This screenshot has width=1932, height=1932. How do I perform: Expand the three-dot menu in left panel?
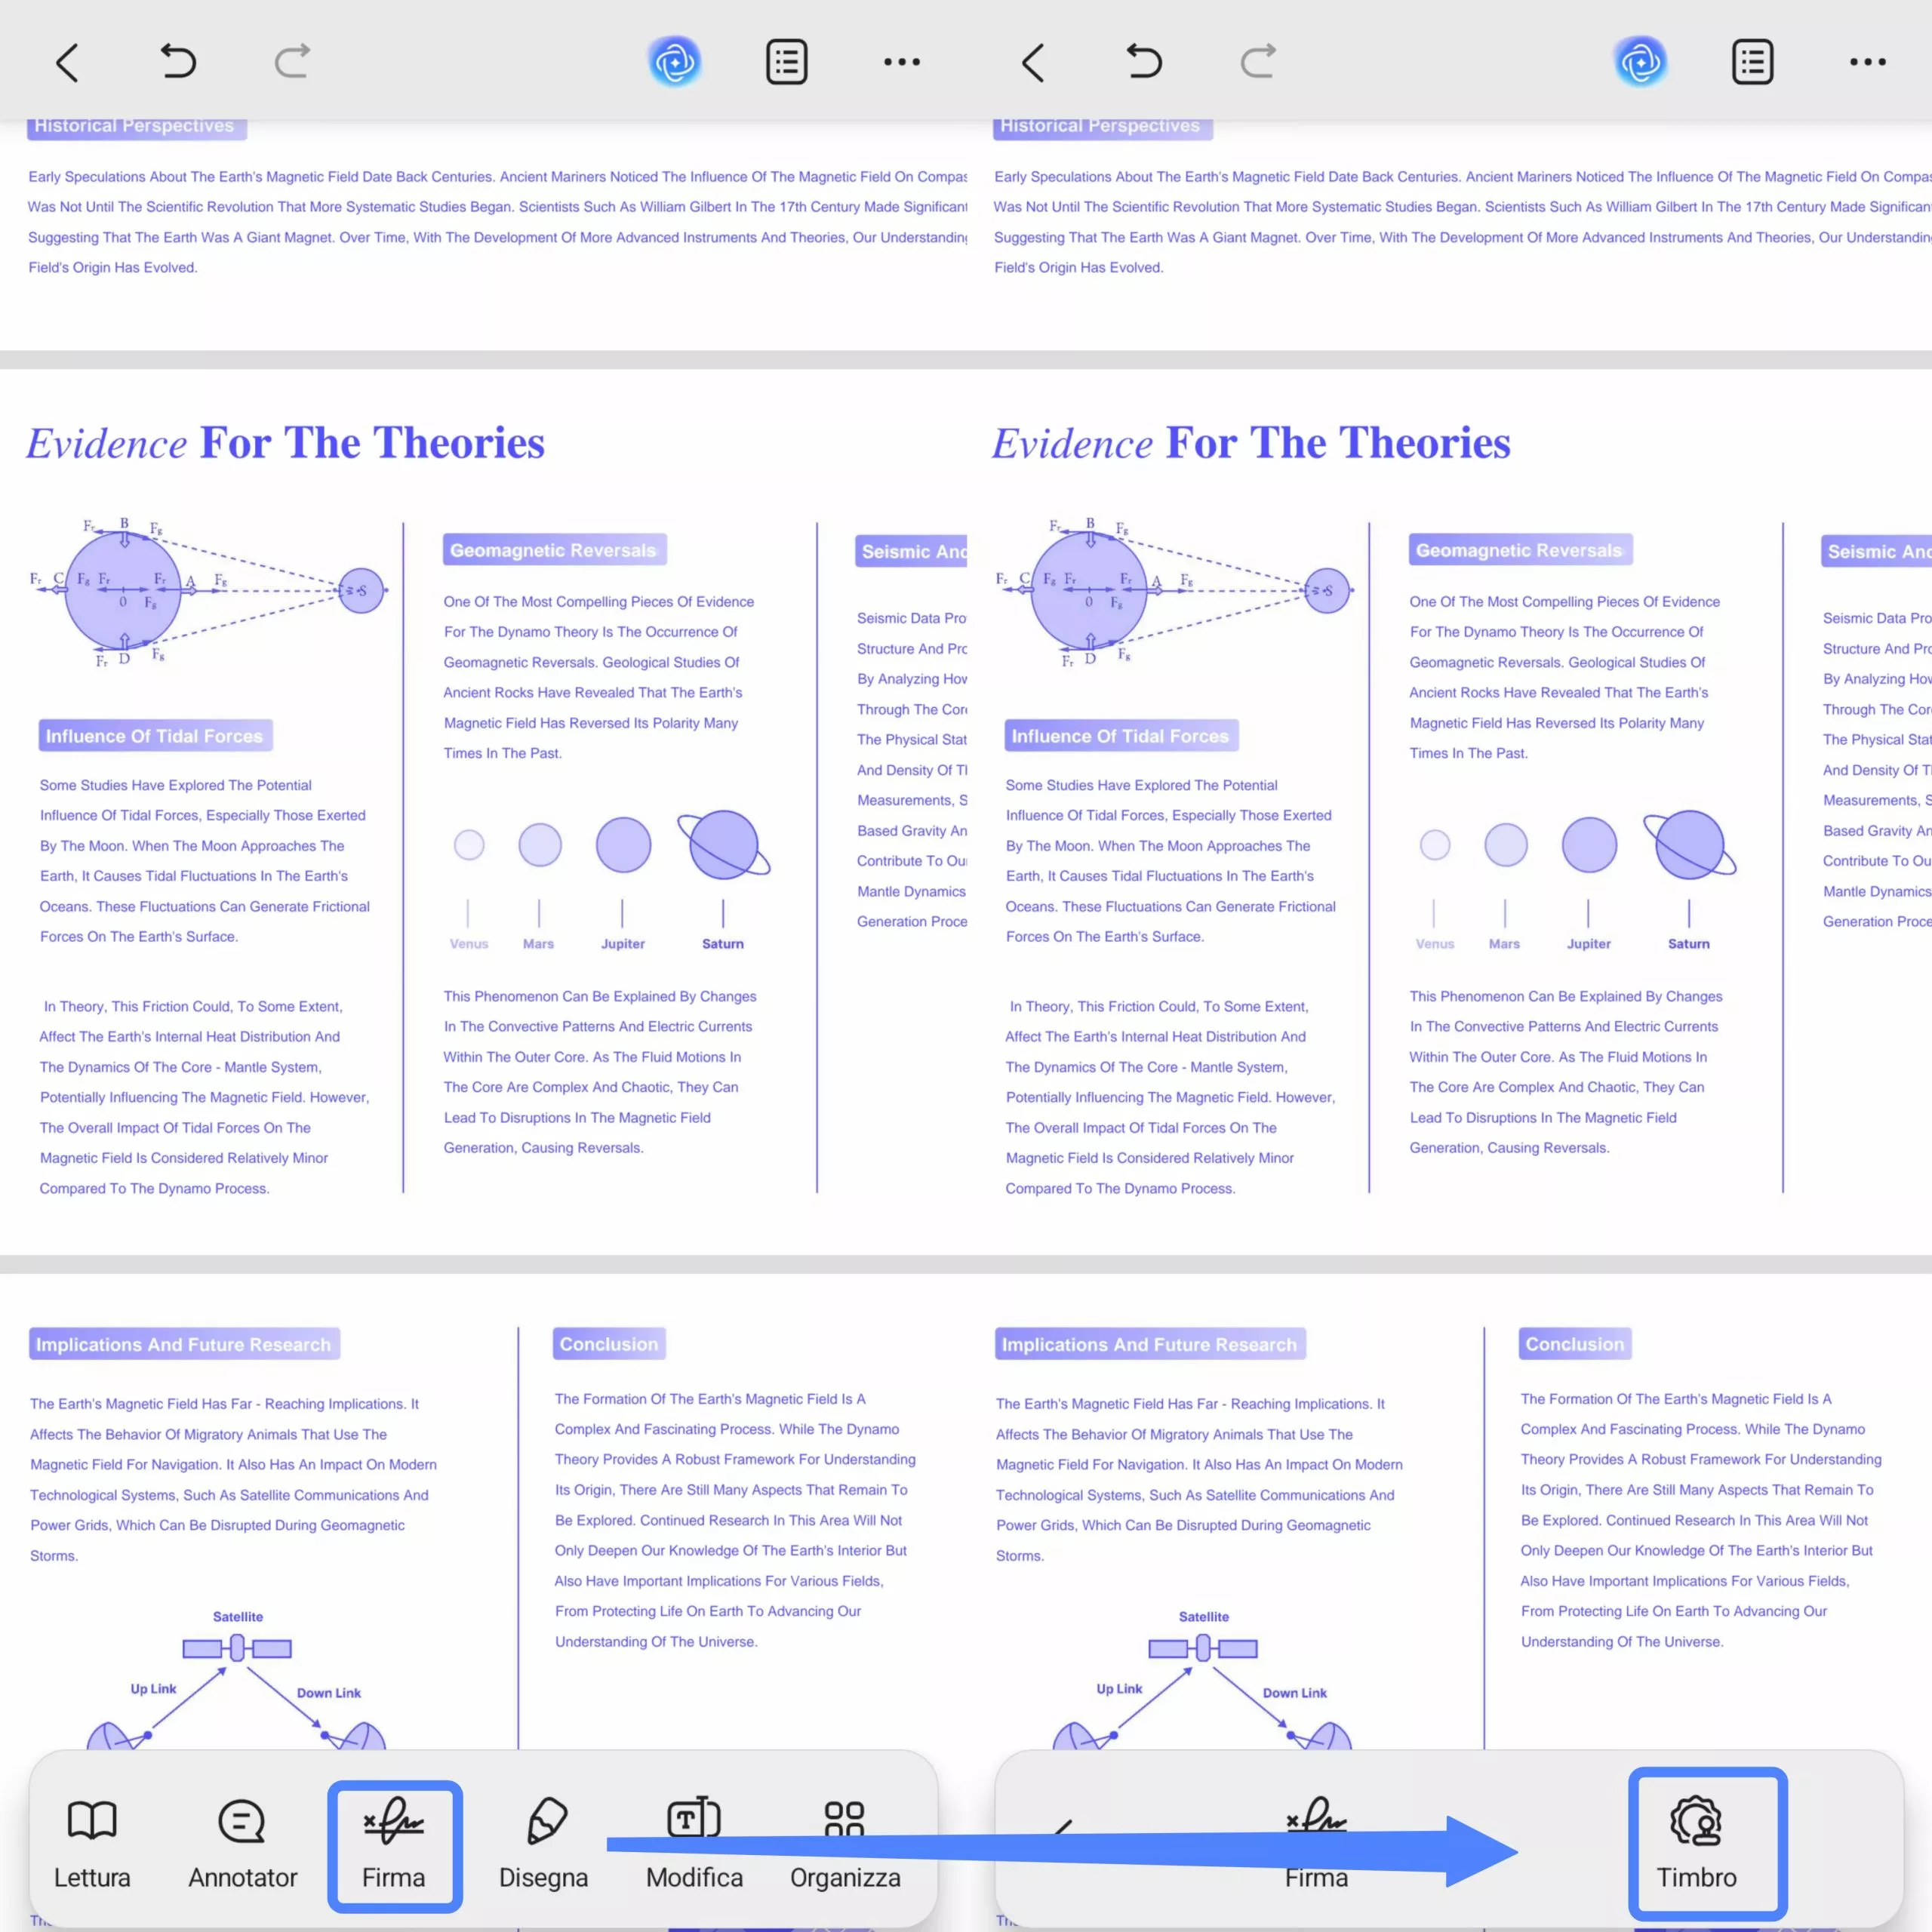(x=901, y=62)
